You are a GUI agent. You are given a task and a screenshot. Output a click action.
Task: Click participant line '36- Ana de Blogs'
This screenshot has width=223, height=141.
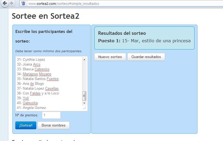(x=30, y=84)
